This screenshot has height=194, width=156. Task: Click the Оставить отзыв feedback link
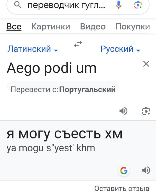point(122,189)
